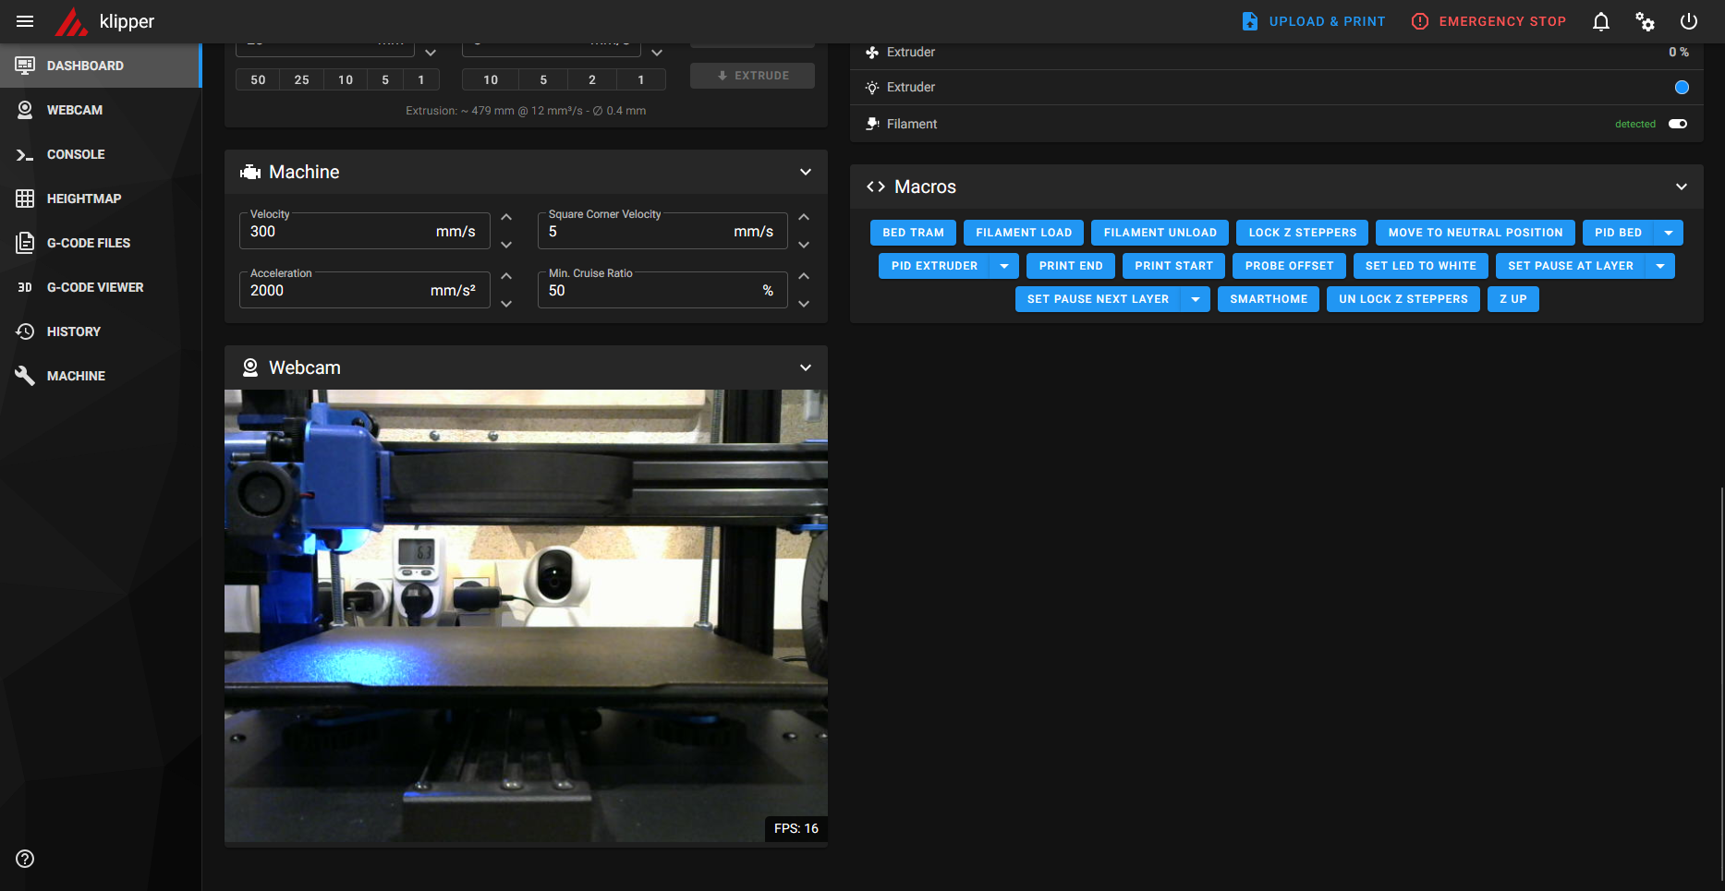Open the notifications bell icon

pyautogui.click(x=1601, y=21)
